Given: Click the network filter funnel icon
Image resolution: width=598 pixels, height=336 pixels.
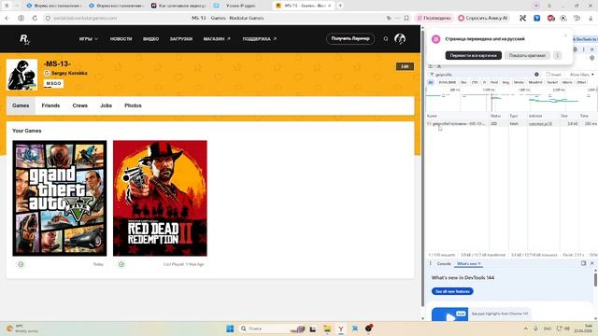Looking at the screenshot, I should click(432, 75).
